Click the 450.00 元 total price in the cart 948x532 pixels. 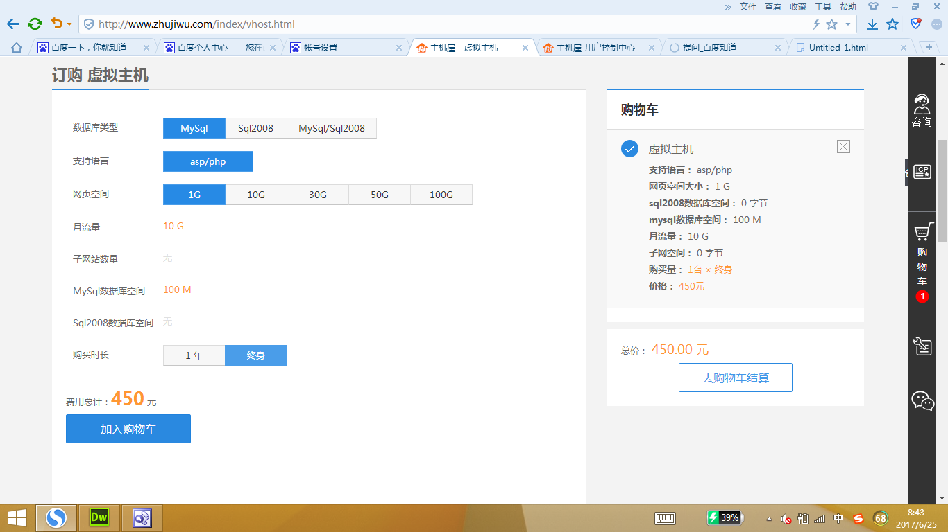pos(680,349)
